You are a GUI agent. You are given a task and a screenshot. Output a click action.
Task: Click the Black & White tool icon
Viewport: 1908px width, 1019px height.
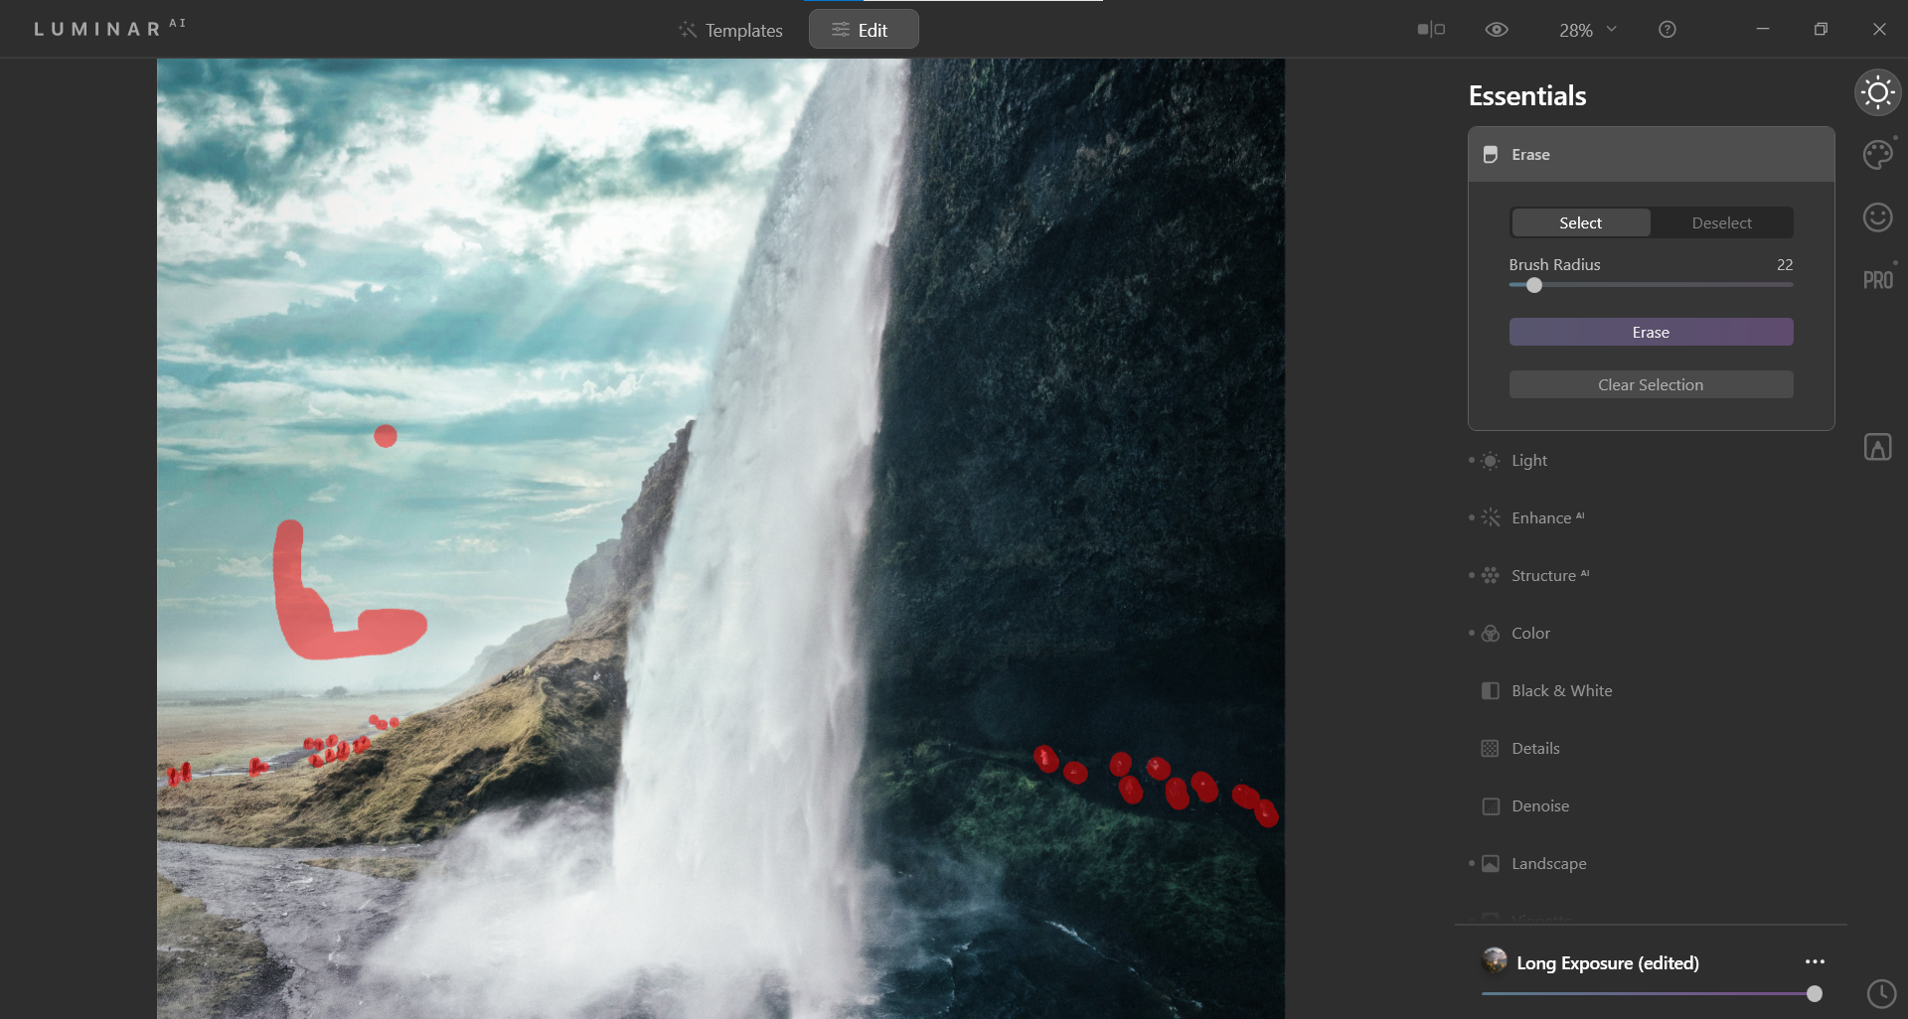coord(1490,691)
